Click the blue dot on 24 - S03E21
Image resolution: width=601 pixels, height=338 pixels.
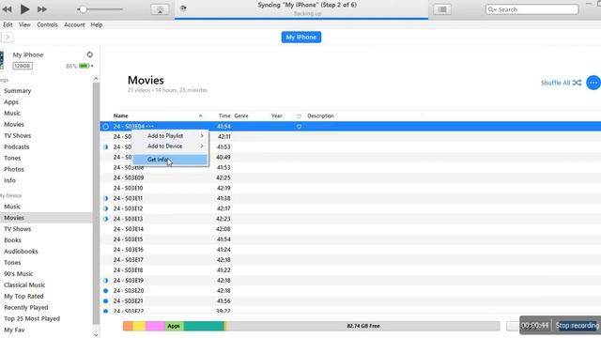[106, 301]
